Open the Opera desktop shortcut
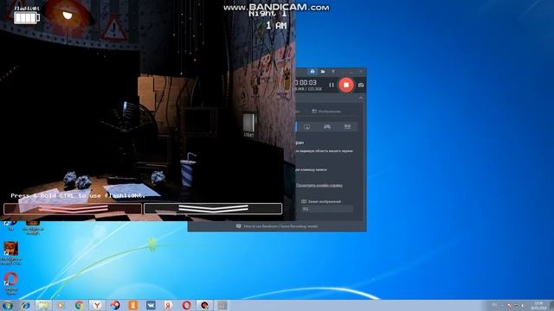This screenshot has width=554, height=311. click(x=10, y=283)
